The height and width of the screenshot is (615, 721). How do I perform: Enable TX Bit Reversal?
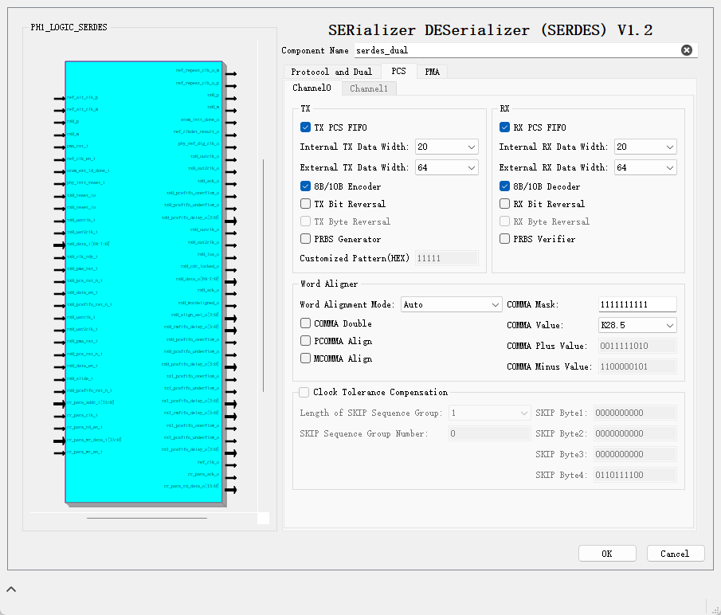(305, 204)
